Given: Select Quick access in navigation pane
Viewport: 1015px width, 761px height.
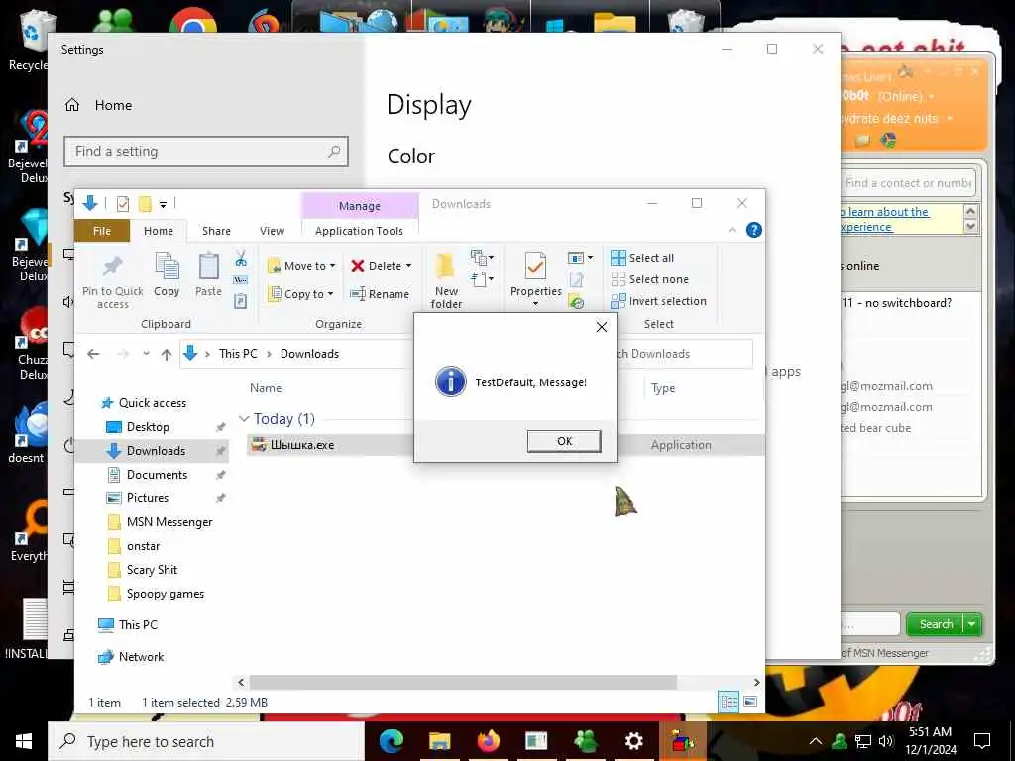Looking at the screenshot, I should (152, 403).
